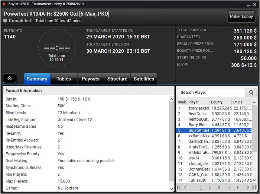Open page 4 of player list
Screen dimensions: 260x194
point(229,188)
